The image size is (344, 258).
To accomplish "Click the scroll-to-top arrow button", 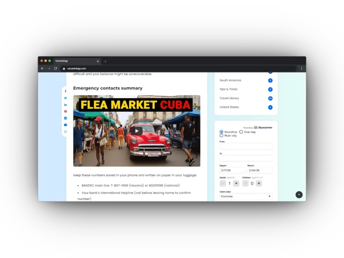I will pyautogui.click(x=299, y=195).
